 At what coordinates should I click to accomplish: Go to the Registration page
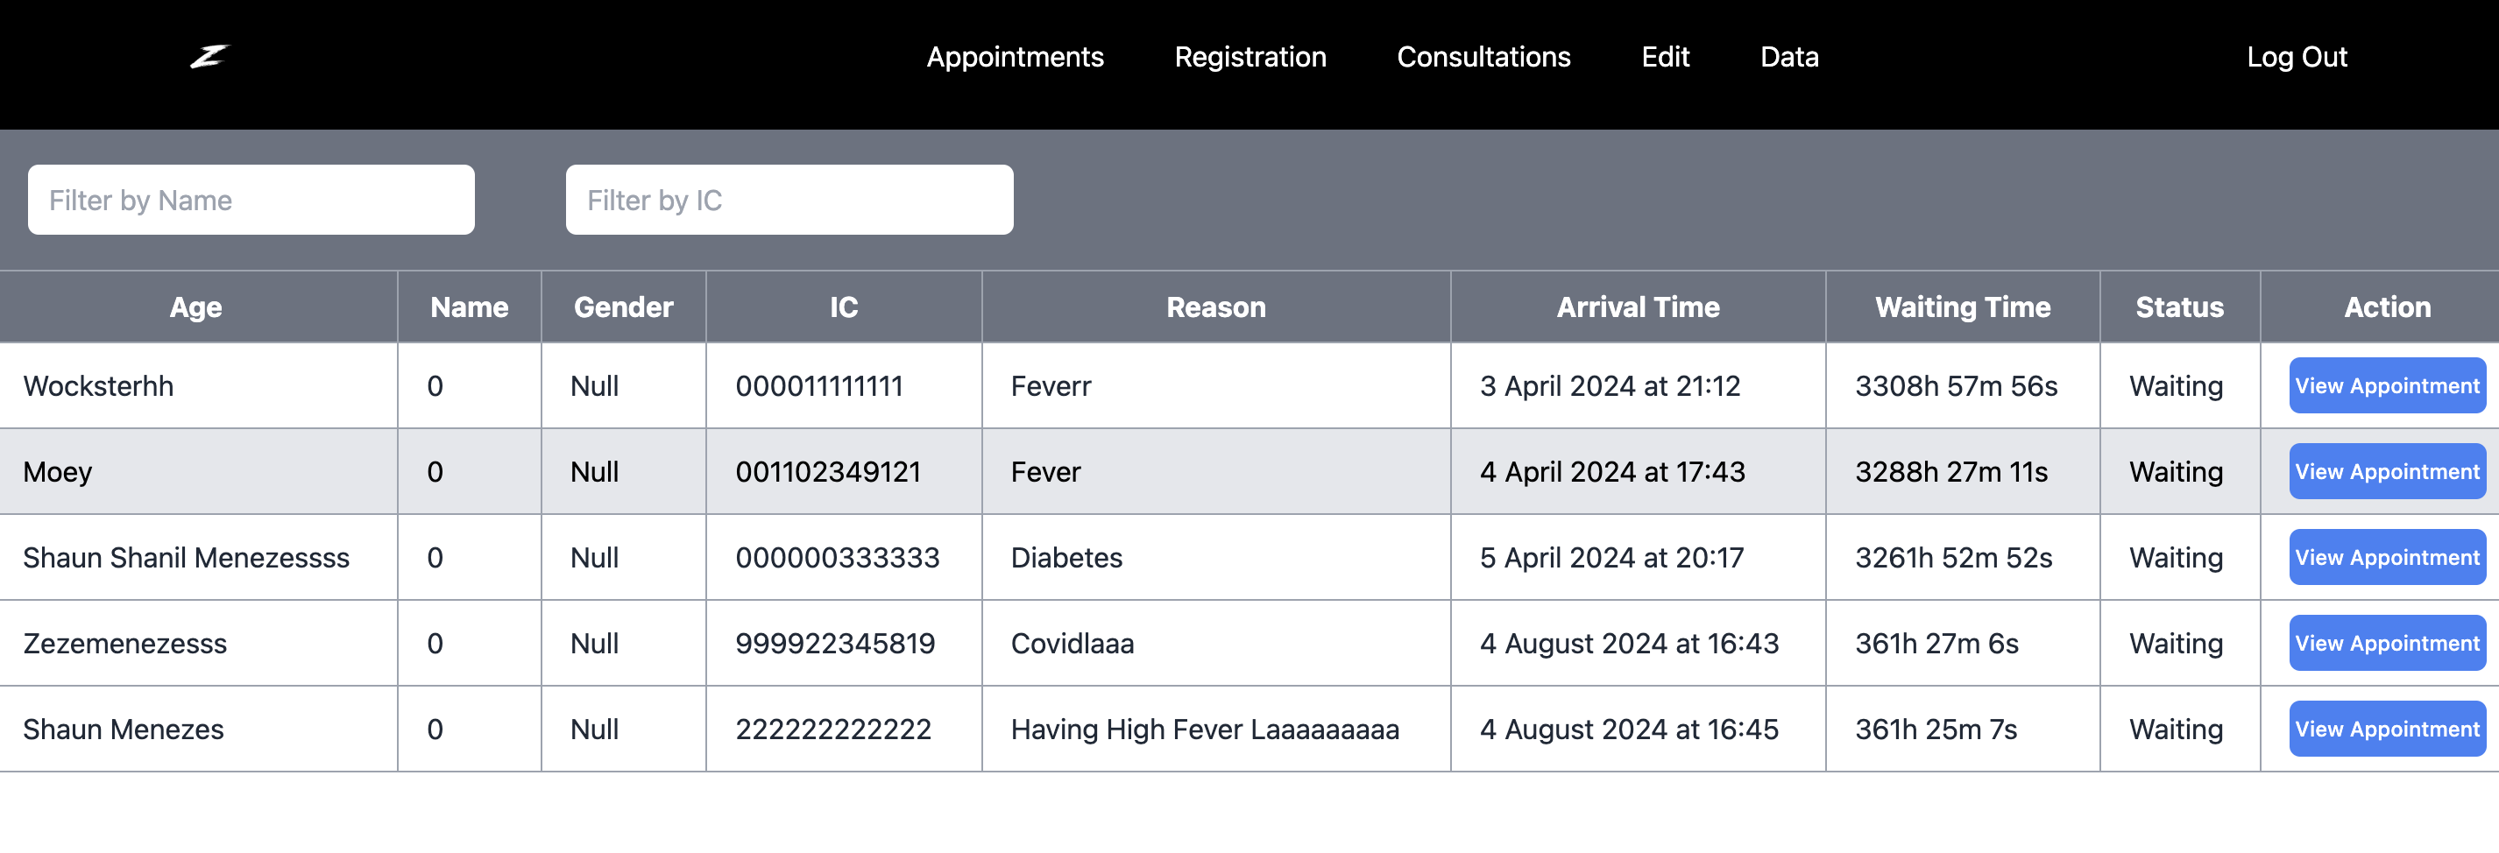(1250, 57)
